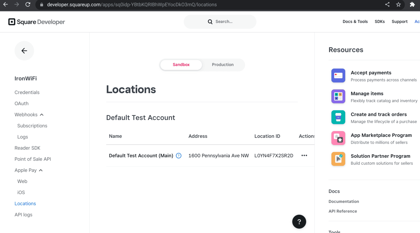This screenshot has height=233, width=420.
Task: Click the info icon beside Default Test Account (Main)
Action: (179, 156)
